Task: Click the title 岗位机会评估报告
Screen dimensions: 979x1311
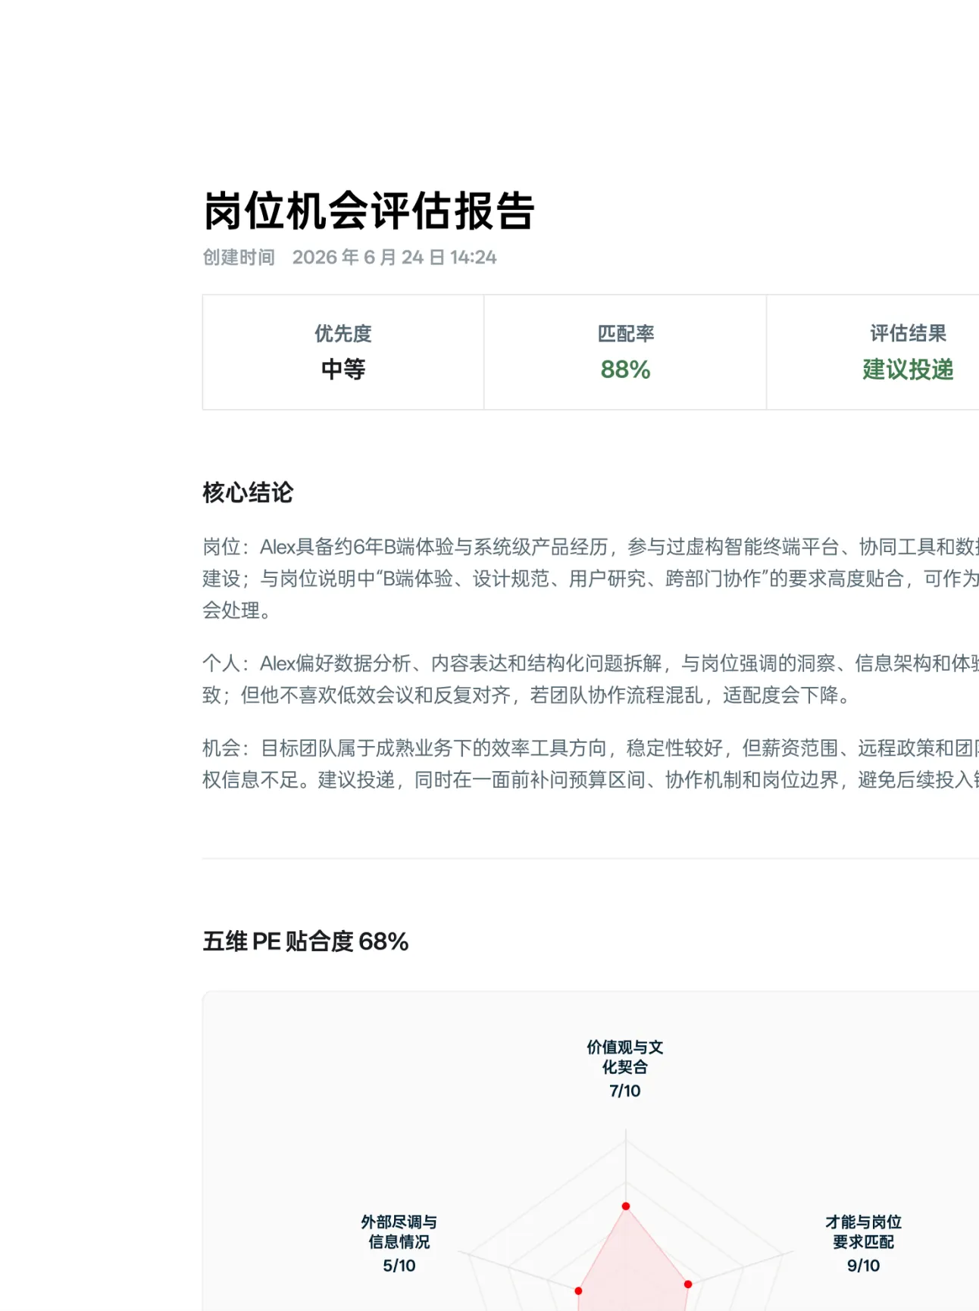Action: coord(369,211)
